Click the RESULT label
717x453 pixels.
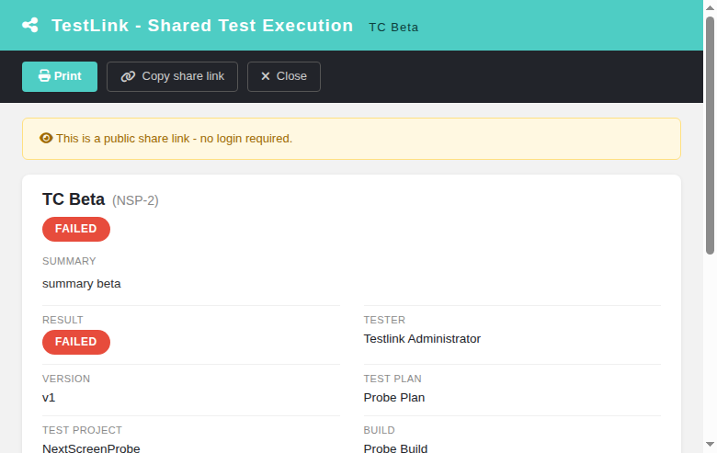[63, 320]
